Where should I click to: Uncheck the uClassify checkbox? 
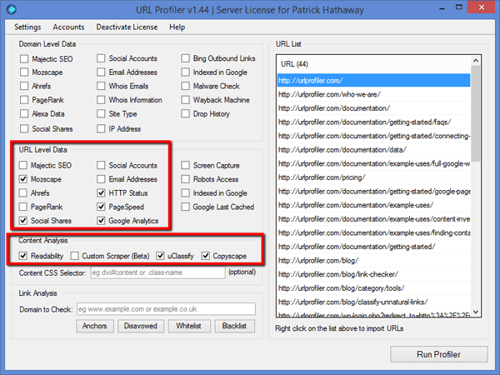(160, 256)
